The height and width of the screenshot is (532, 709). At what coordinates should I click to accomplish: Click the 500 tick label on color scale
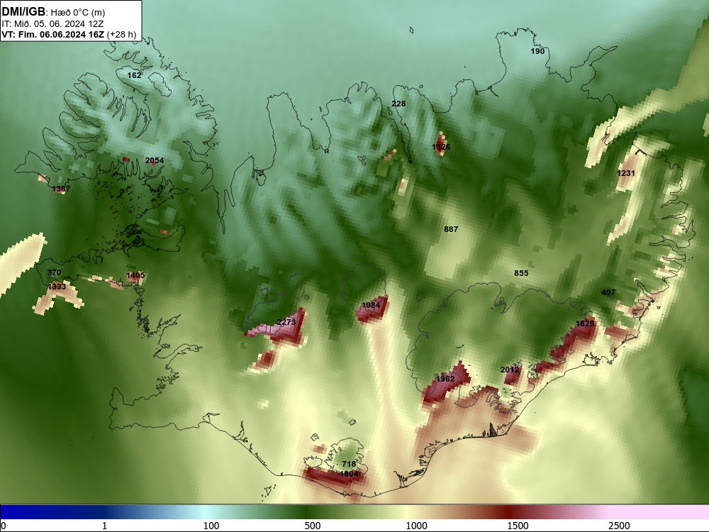[313, 526]
